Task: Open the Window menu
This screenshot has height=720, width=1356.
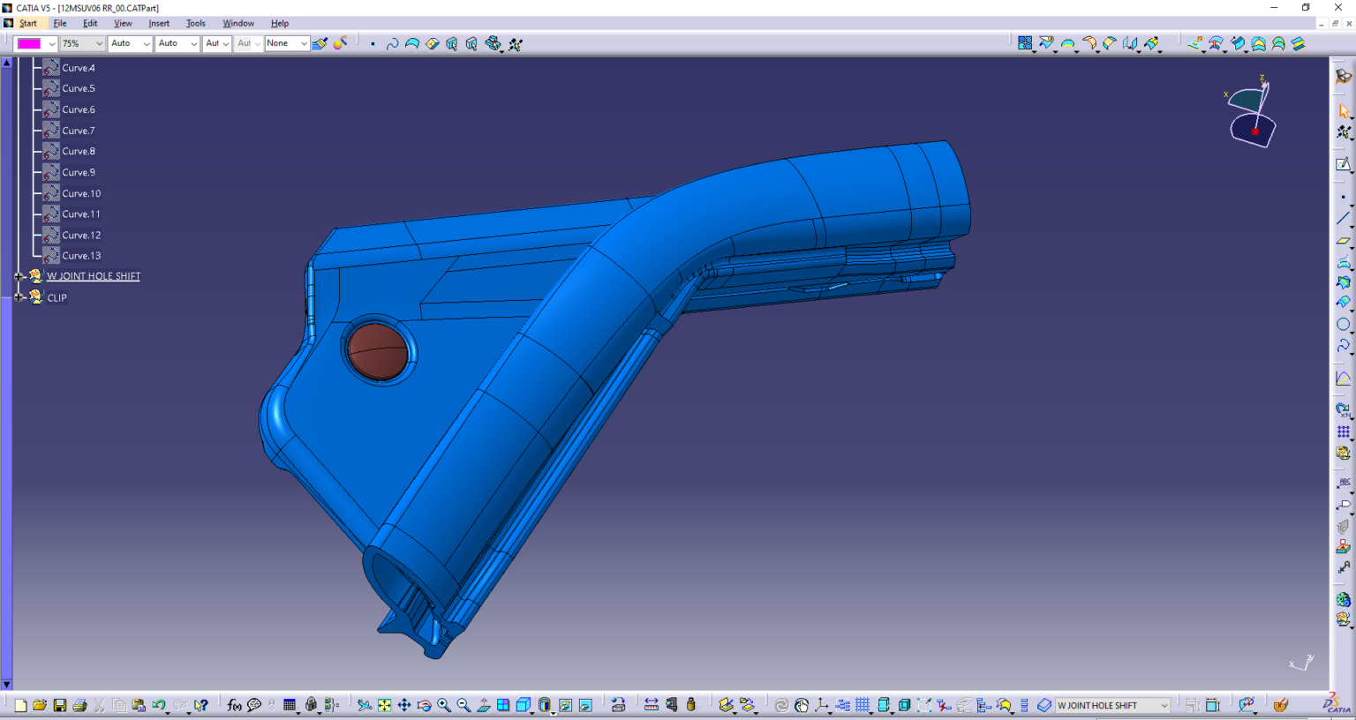Action: [x=238, y=23]
